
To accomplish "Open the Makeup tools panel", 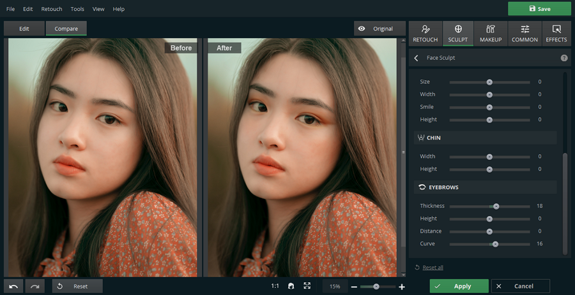I will coord(491,34).
